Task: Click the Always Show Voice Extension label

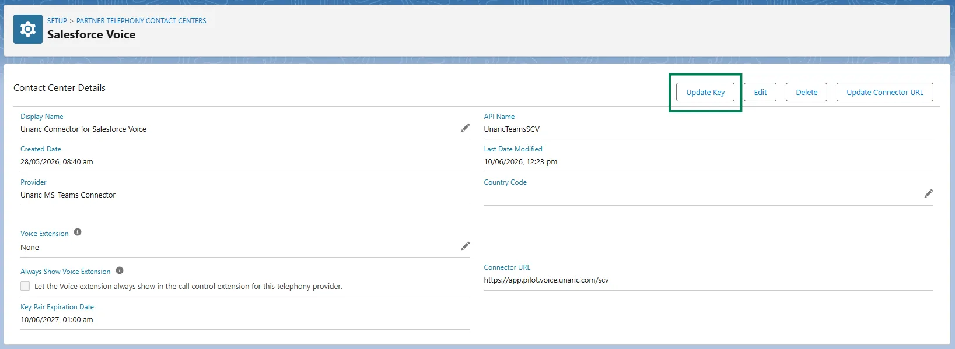Action: pos(65,272)
